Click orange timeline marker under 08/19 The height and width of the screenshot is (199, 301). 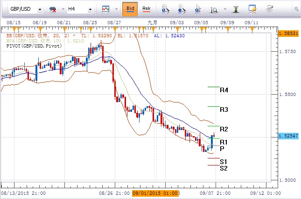(x=40, y=29)
